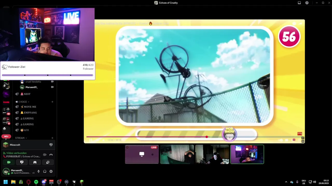The width and height of the screenshot is (332, 186).
Task: Add a channel to the STREAM category
Action: 52,138
